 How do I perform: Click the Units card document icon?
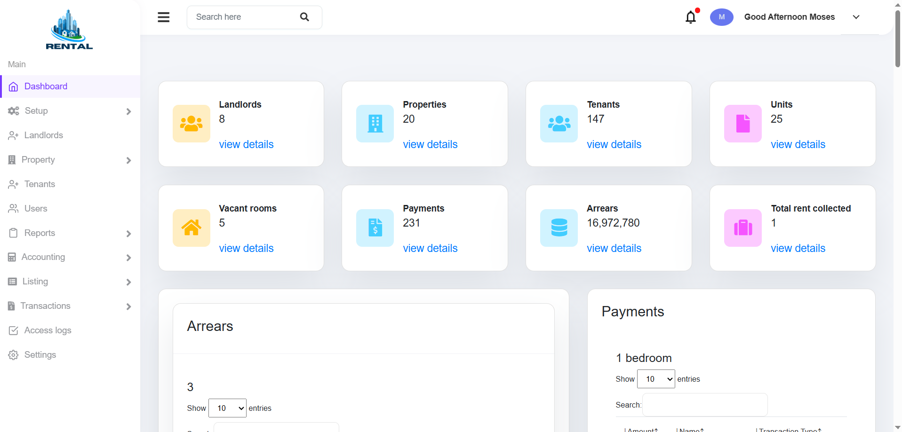pyautogui.click(x=743, y=124)
